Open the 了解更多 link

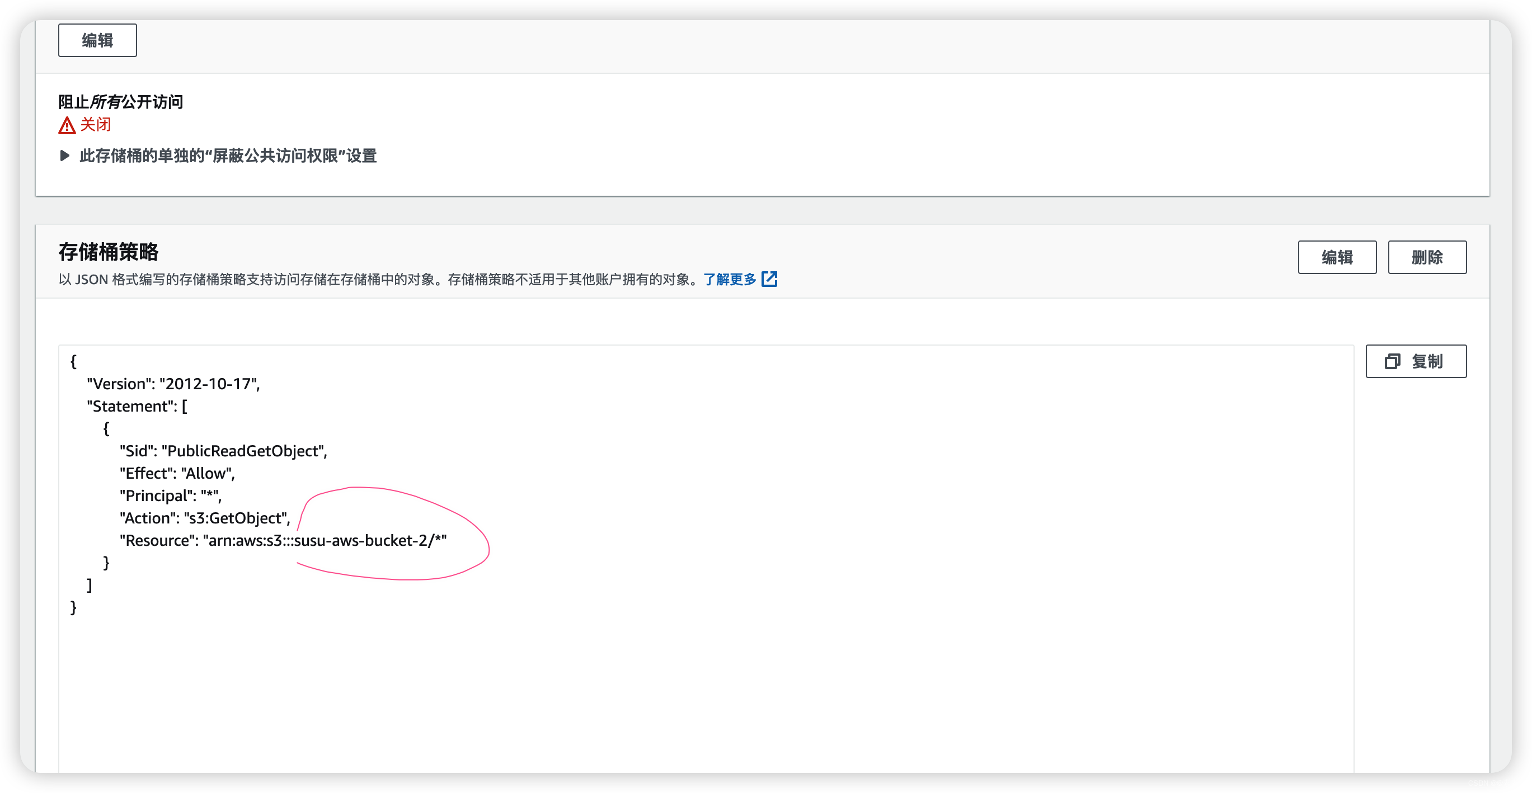point(730,280)
